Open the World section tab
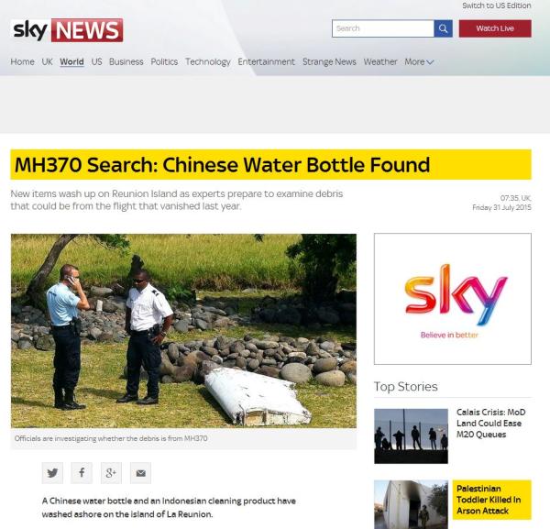The width and height of the screenshot is (550, 529). coord(71,61)
